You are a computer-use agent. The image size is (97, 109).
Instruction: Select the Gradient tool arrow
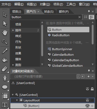pyautogui.click(x=5, y=69)
